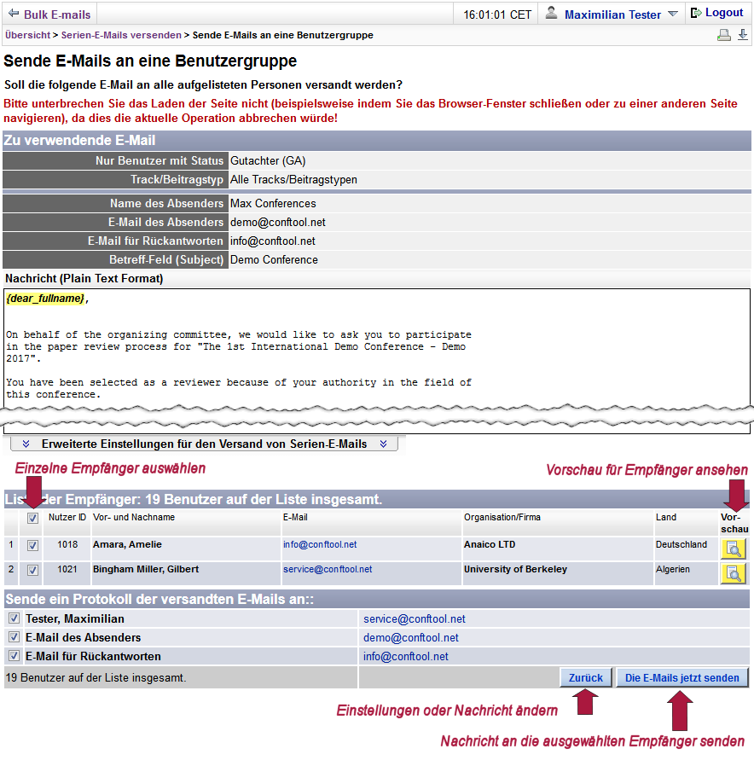754x772 pixels.
Task: Click the Alle Tracks/Beitragstypen value
Action: click(x=293, y=180)
